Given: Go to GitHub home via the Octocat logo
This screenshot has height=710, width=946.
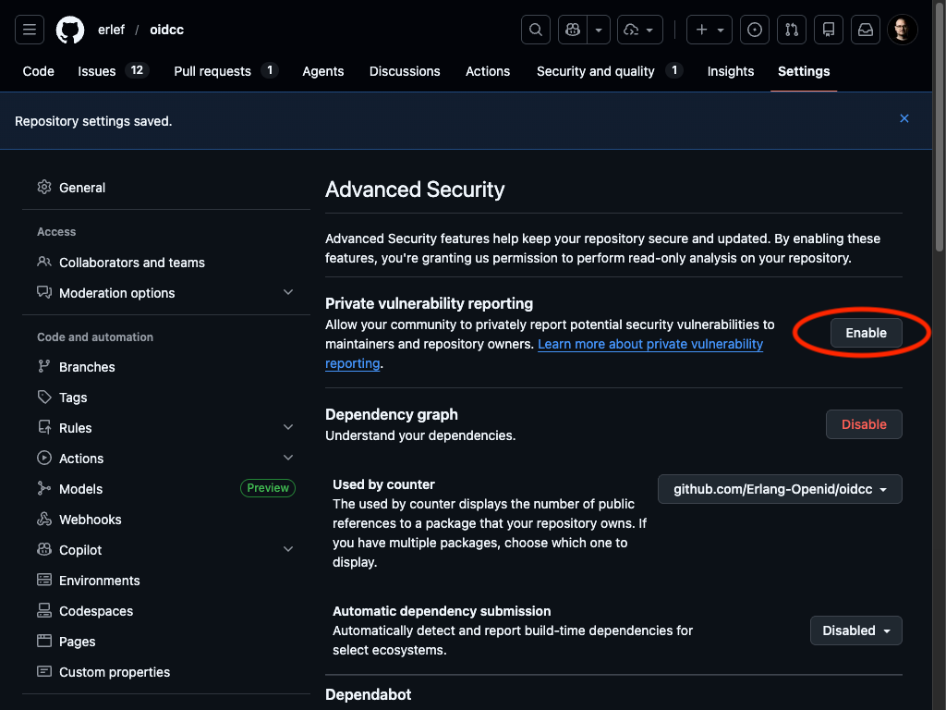Looking at the screenshot, I should point(70,30).
